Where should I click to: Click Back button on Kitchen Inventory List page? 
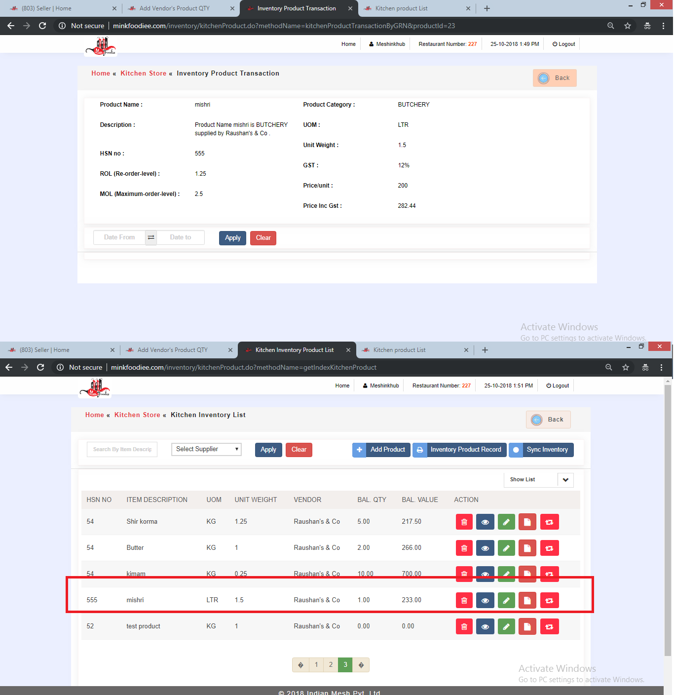tap(548, 420)
